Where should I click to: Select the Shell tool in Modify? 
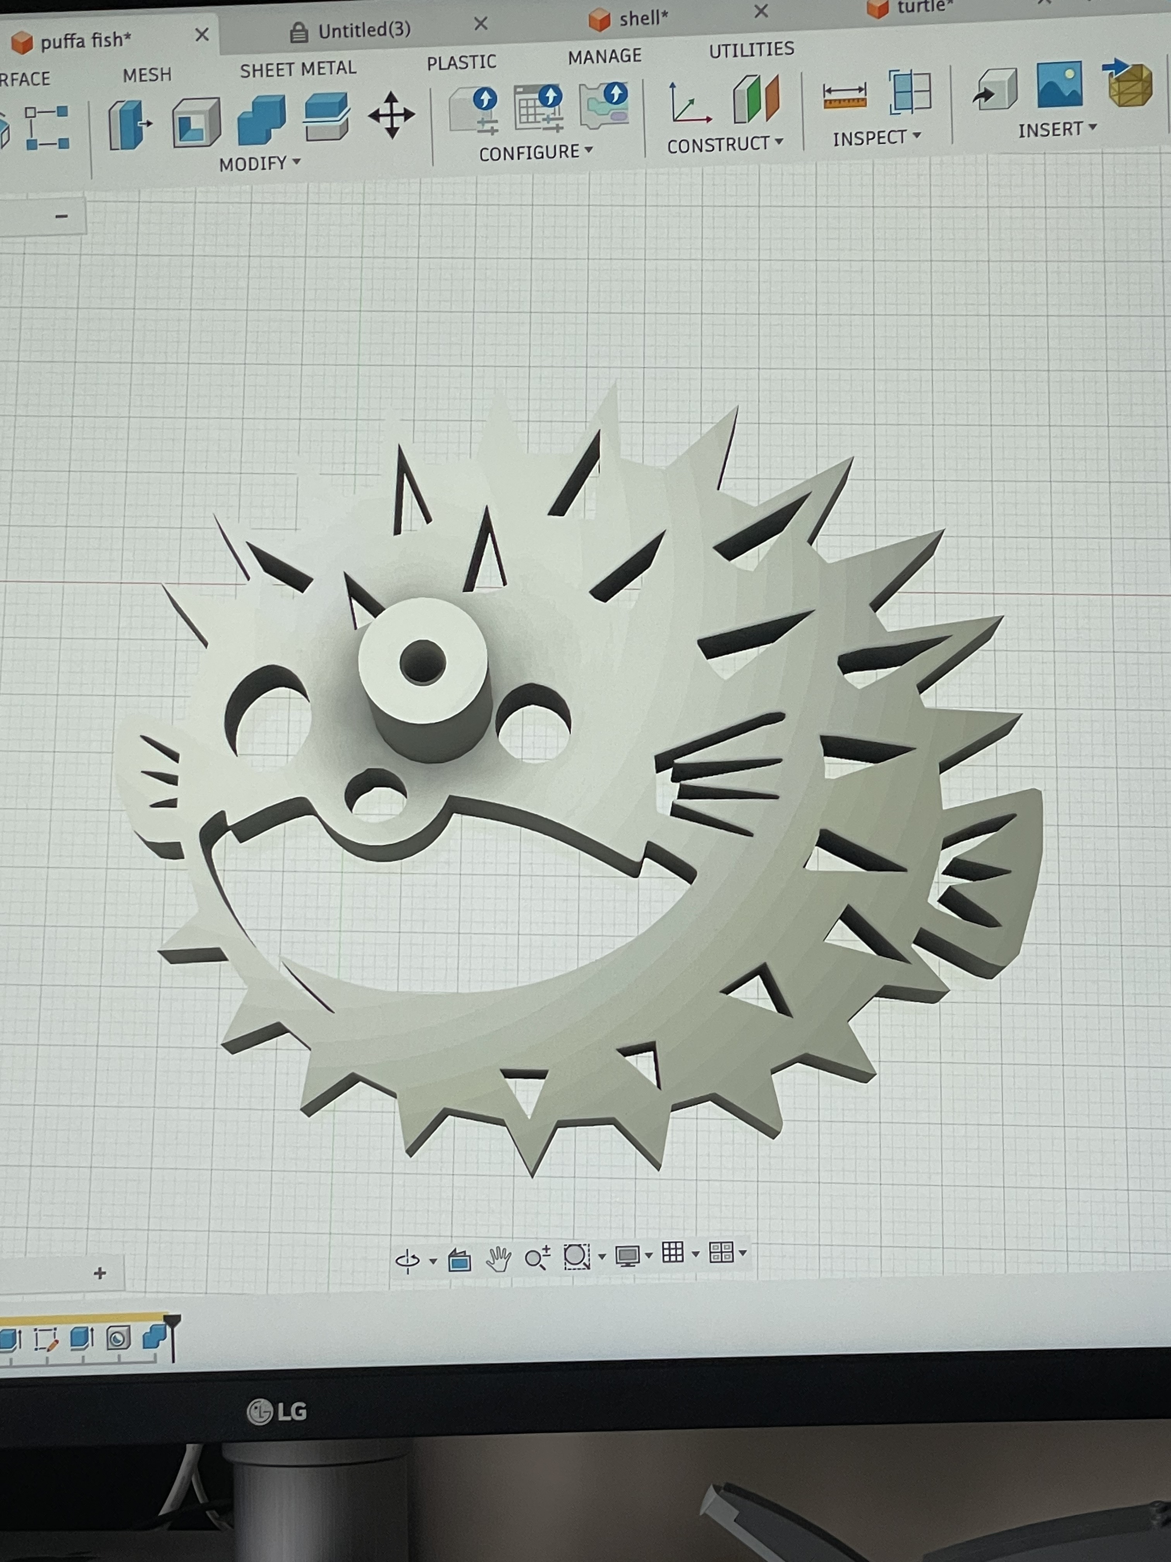pos(196,123)
